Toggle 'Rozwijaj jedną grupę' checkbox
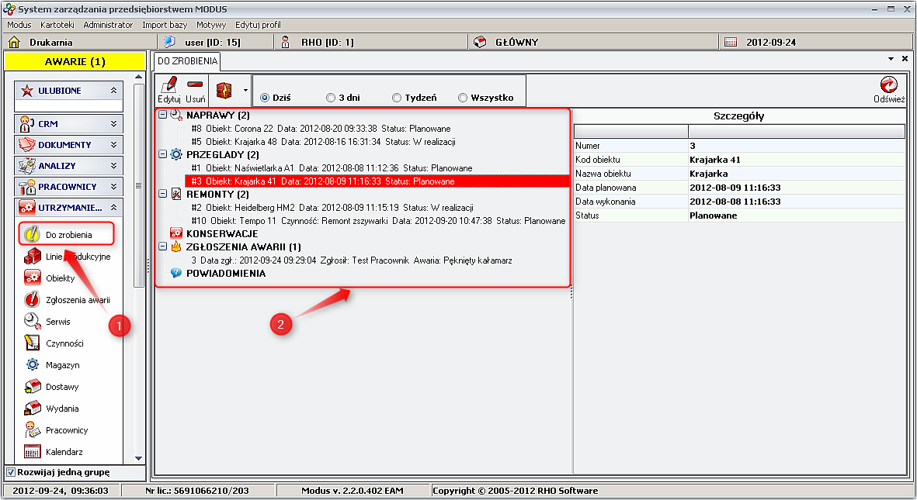917x500 pixels. click(10, 472)
